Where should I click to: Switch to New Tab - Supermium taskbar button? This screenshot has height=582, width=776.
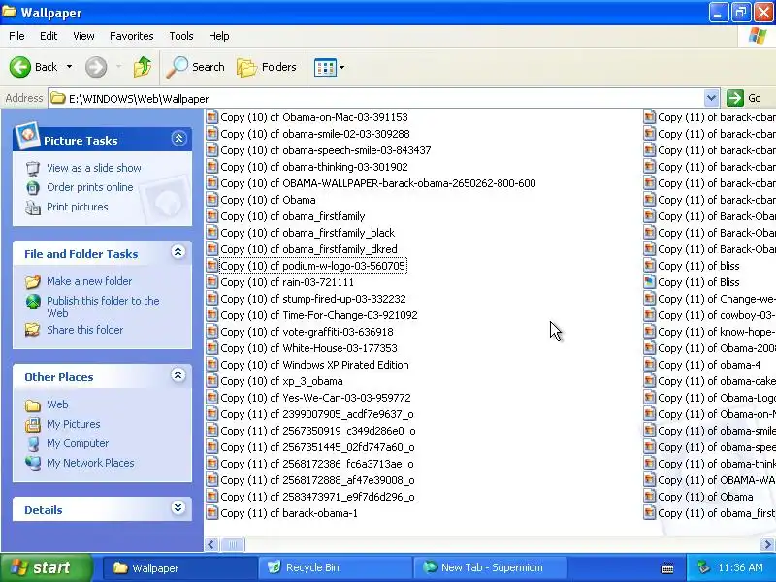click(x=490, y=568)
